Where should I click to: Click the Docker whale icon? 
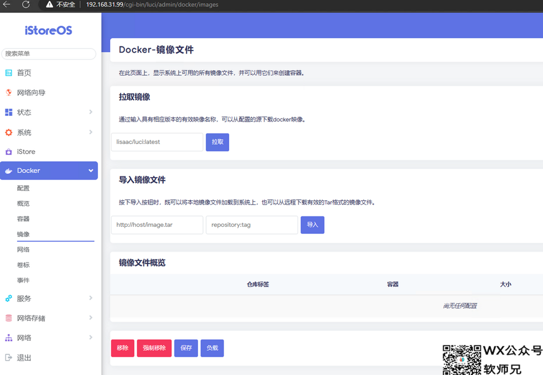click(9, 171)
